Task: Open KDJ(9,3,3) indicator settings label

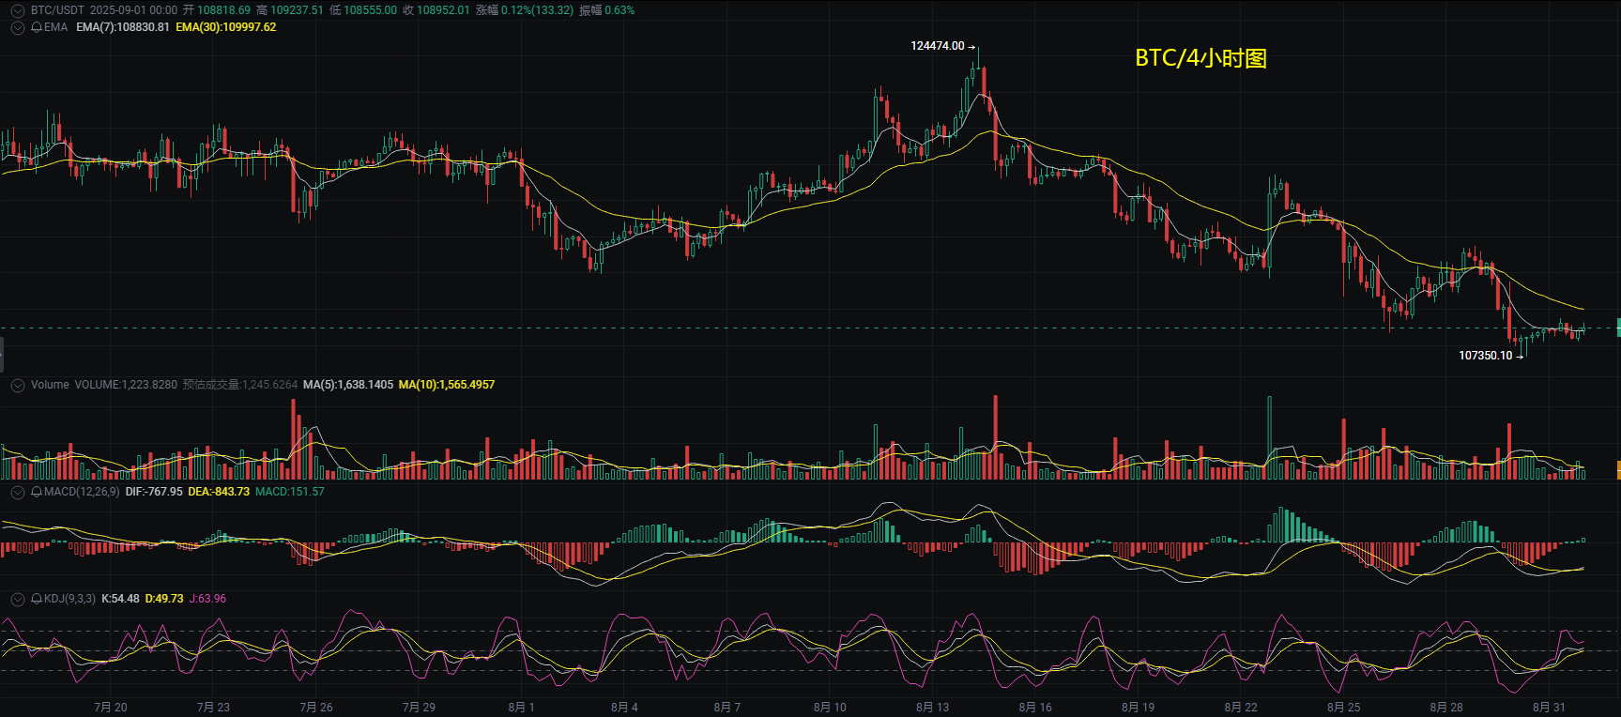Action: [69, 599]
